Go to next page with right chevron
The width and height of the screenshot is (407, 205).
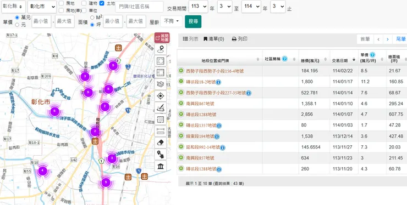tap(388, 39)
